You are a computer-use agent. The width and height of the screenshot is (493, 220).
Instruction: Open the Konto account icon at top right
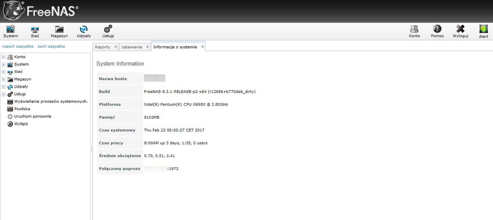pyautogui.click(x=414, y=29)
